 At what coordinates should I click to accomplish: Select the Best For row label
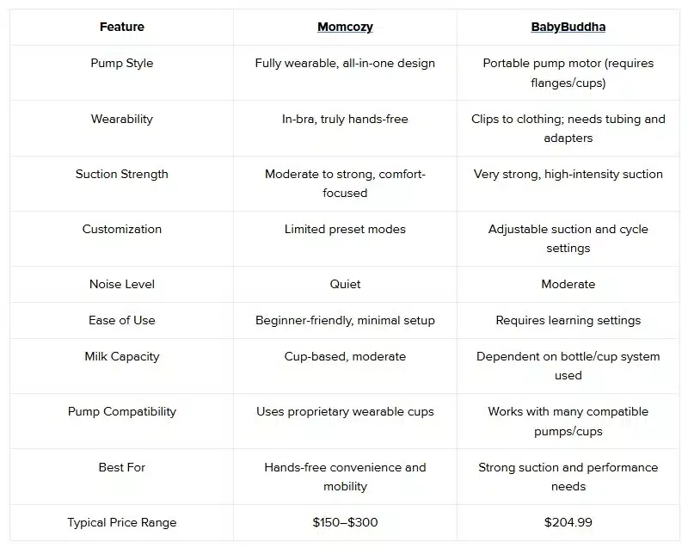click(121, 467)
